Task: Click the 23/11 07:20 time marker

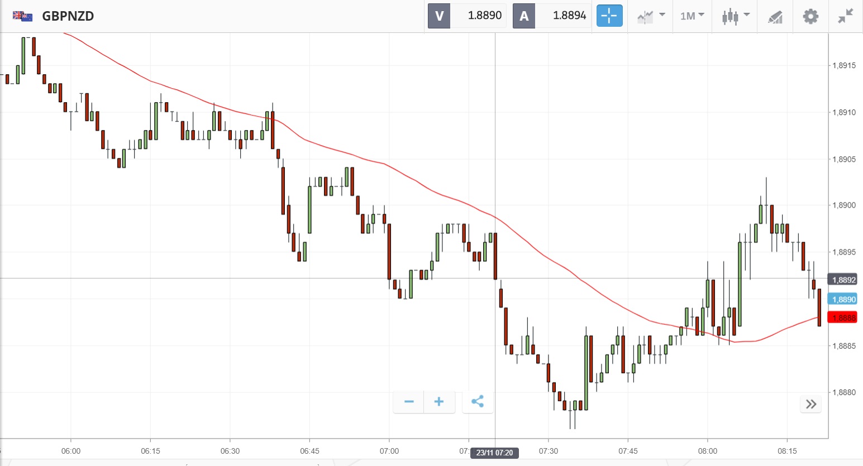Action: click(494, 453)
